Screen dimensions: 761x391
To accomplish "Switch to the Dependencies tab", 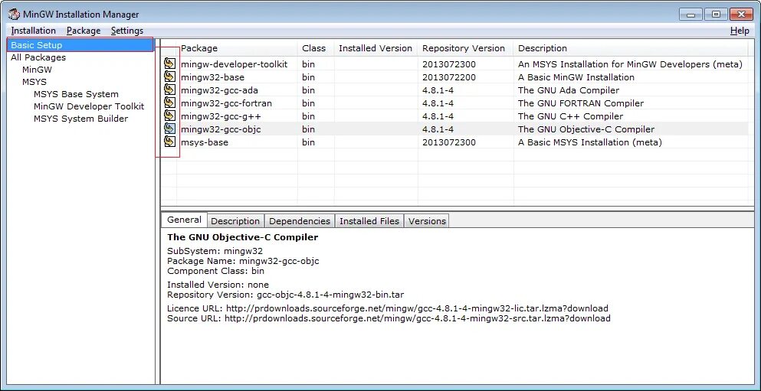I will (300, 221).
